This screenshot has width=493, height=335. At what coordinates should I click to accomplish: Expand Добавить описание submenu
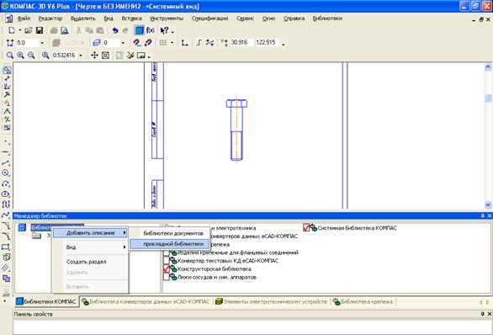(91, 233)
